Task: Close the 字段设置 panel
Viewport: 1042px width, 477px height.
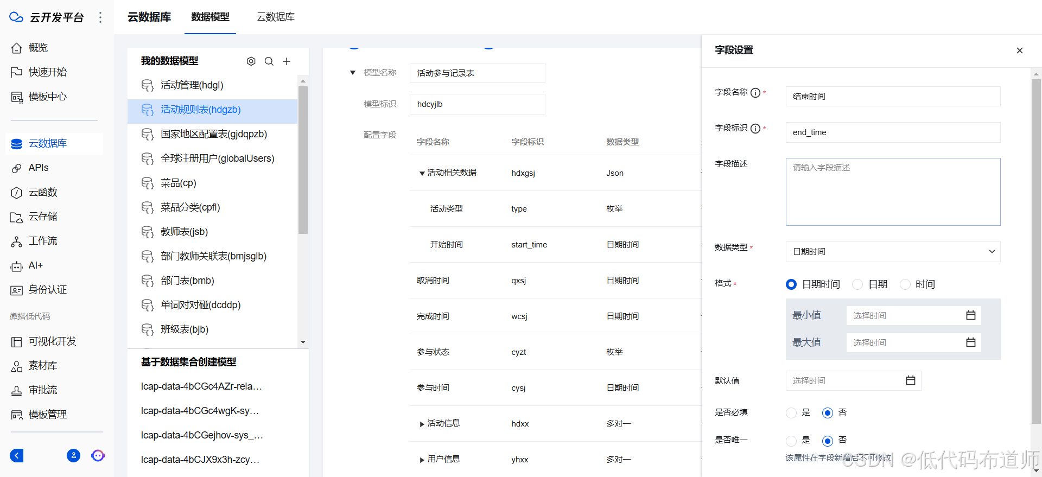Action: click(1019, 50)
